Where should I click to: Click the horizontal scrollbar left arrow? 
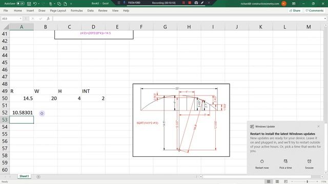[x=201, y=177]
